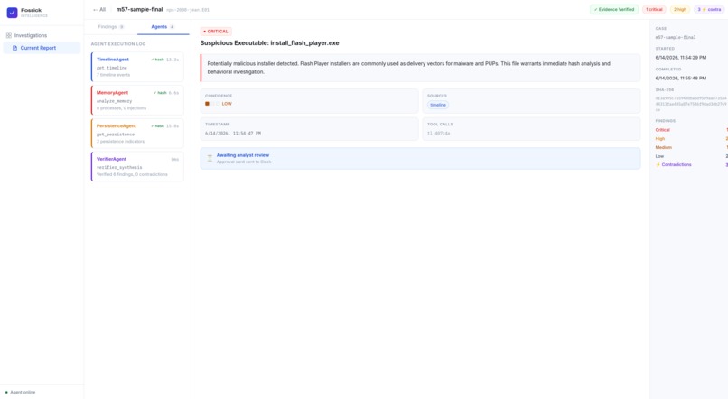Click the Current Report document icon
Image resolution: width=728 pixels, height=399 pixels.
tap(14, 48)
